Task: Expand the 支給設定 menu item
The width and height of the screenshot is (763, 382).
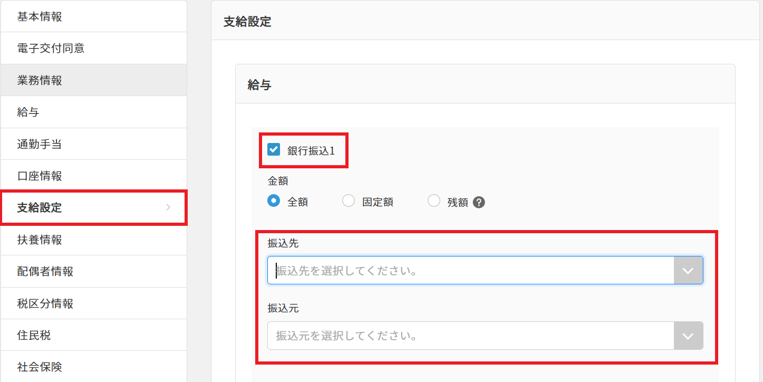Action: point(93,207)
